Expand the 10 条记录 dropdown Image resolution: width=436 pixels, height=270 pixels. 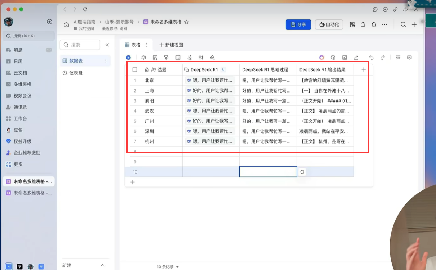tap(168, 267)
